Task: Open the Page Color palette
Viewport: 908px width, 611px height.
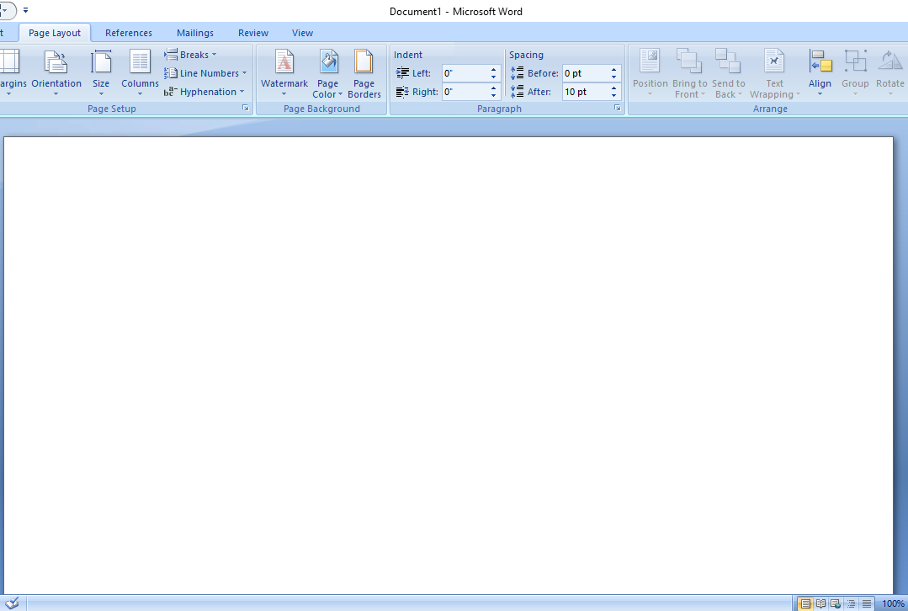Action: [x=327, y=72]
